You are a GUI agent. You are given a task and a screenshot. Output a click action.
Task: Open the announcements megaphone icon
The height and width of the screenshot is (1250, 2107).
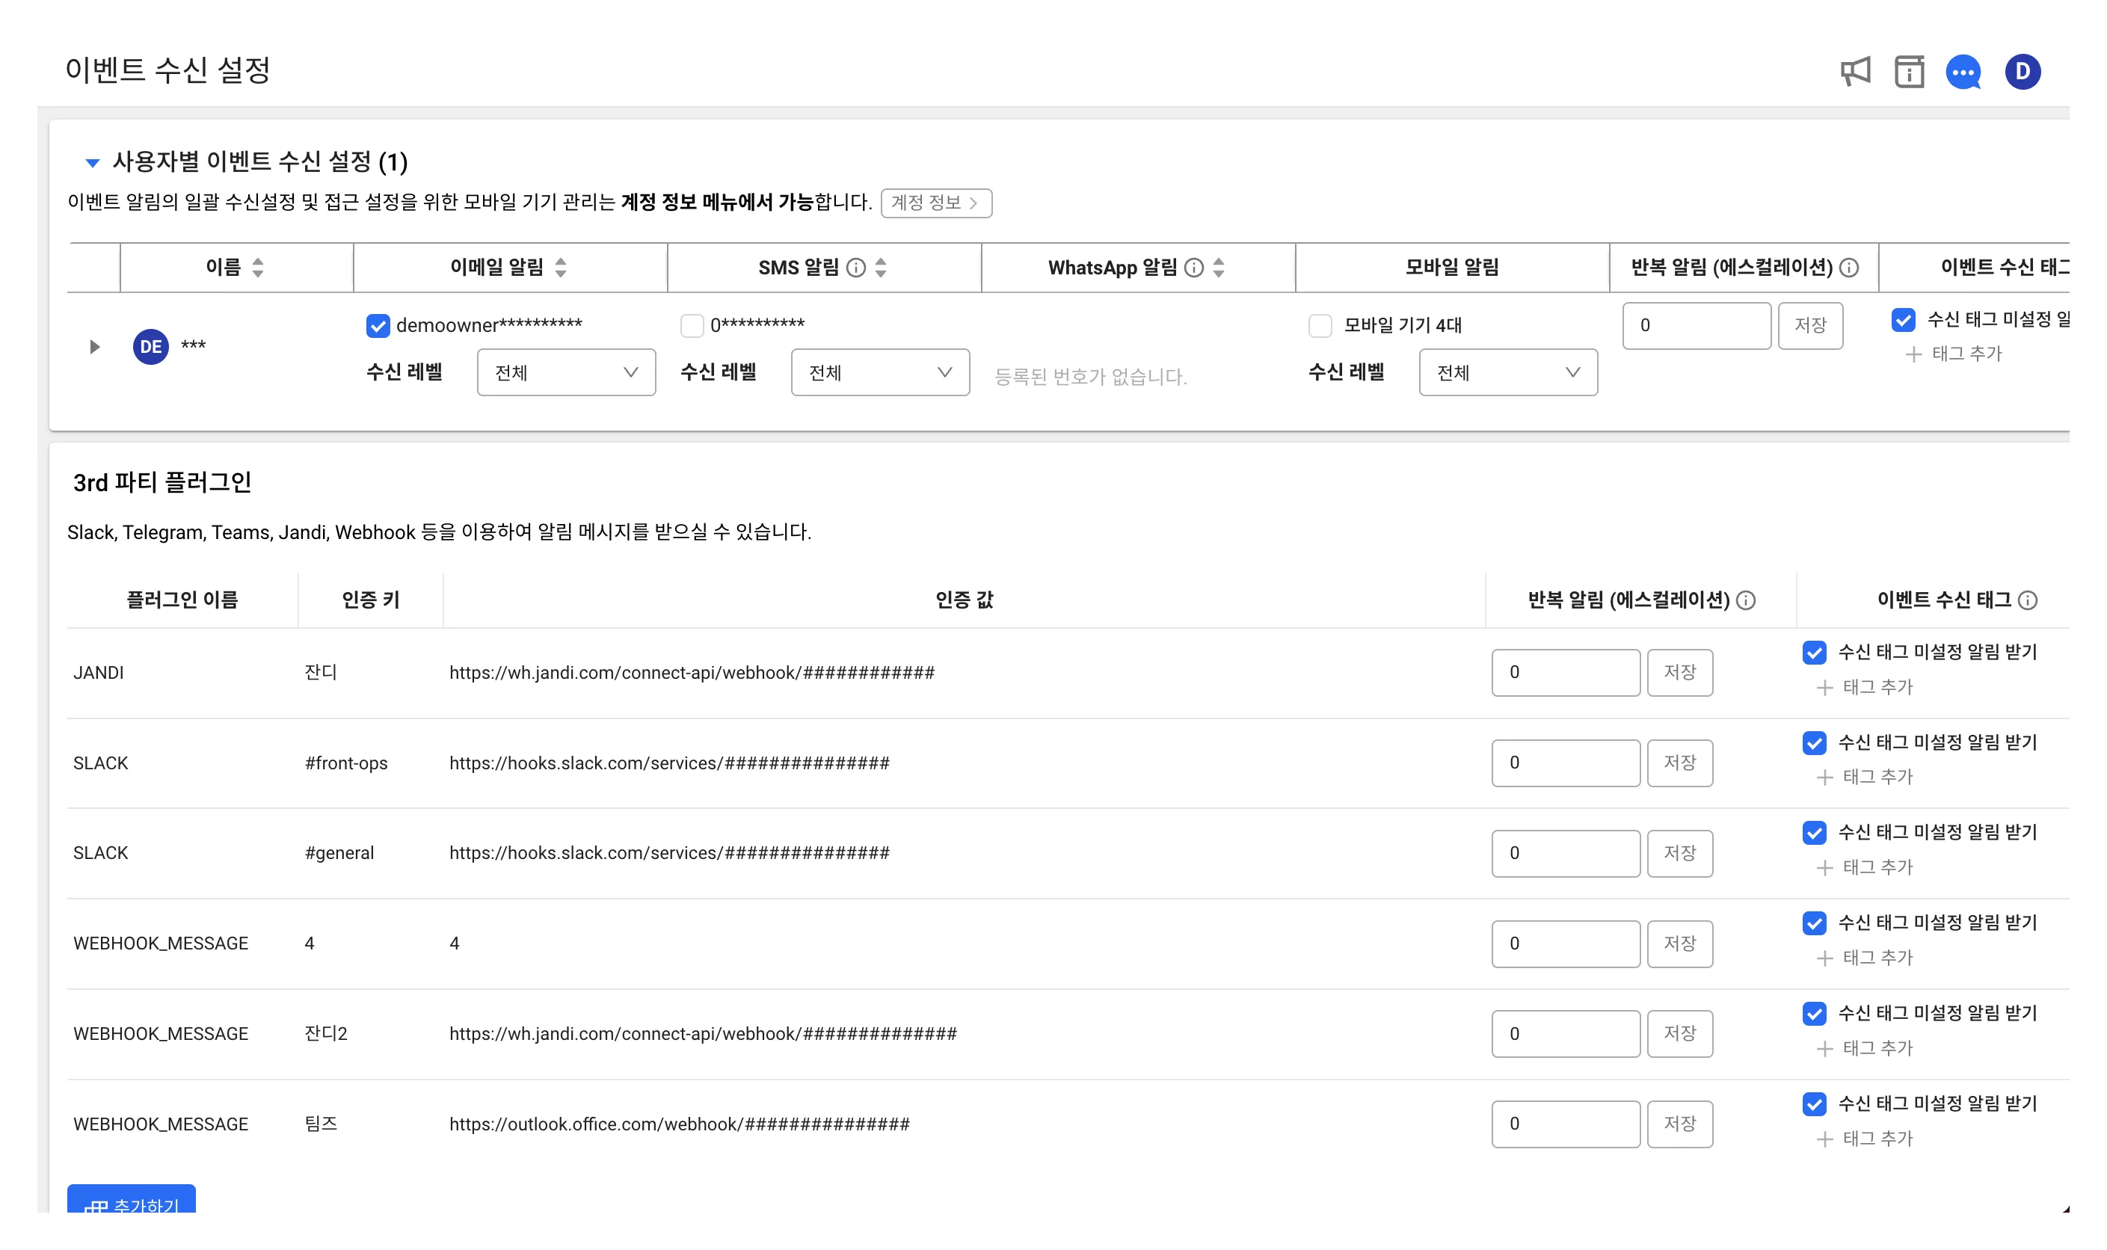1854,72
